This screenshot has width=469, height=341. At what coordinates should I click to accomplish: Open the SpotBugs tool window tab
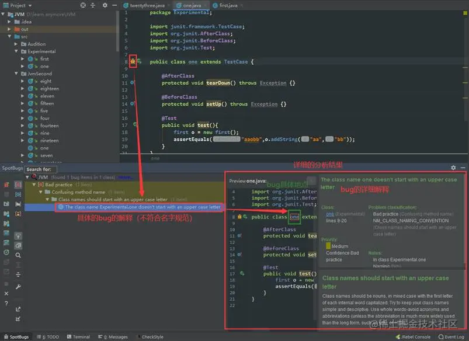click(x=16, y=337)
